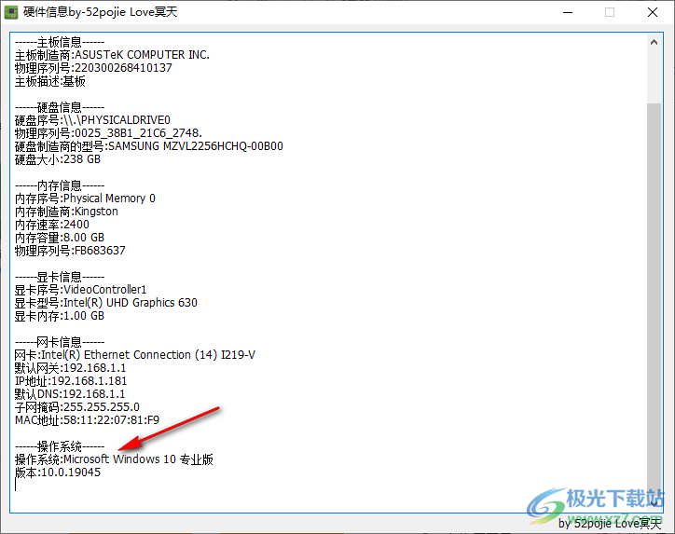Viewport: 675px width, 534px height.
Task: Click the MAC地址 line
Action: pyautogui.click(x=88, y=419)
